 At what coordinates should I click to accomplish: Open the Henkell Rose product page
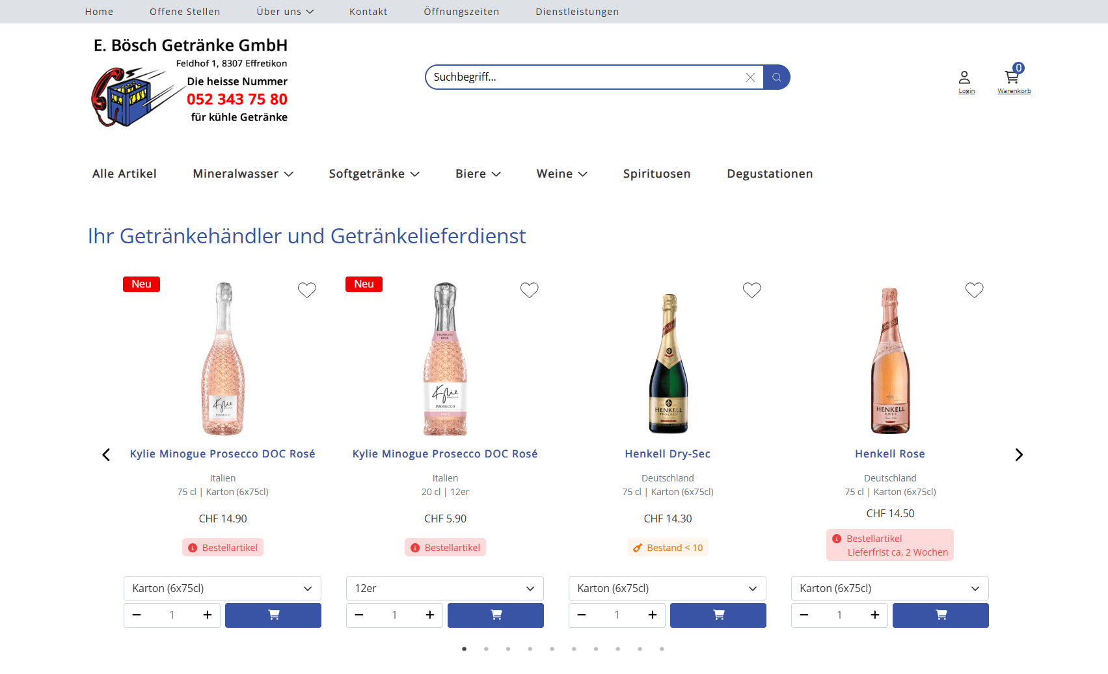pos(889,453)
